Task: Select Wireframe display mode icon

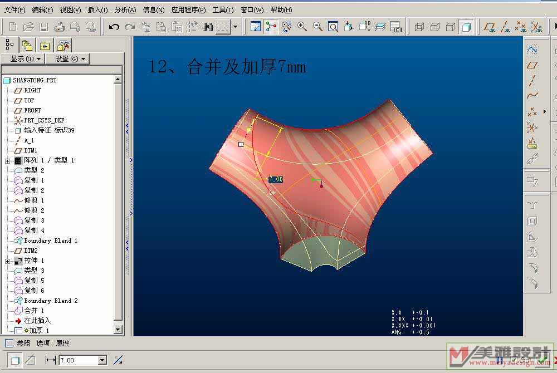Action: click(419, 27)
